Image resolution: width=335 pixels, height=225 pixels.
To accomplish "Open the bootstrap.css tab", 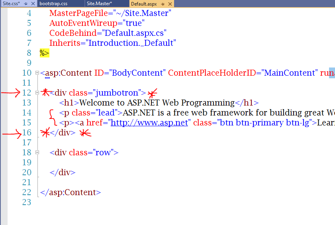I will pyautogui.click(x=53, y=4).
